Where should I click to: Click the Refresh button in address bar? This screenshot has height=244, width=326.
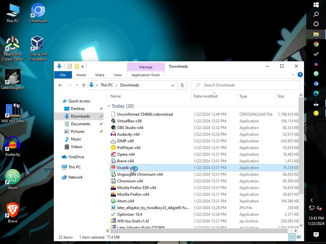[182, 85]
